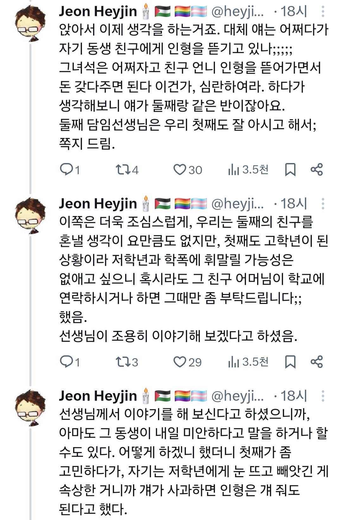Share the second tweet
The width and height of the screenshot is (342, 520).
point(317,362)
